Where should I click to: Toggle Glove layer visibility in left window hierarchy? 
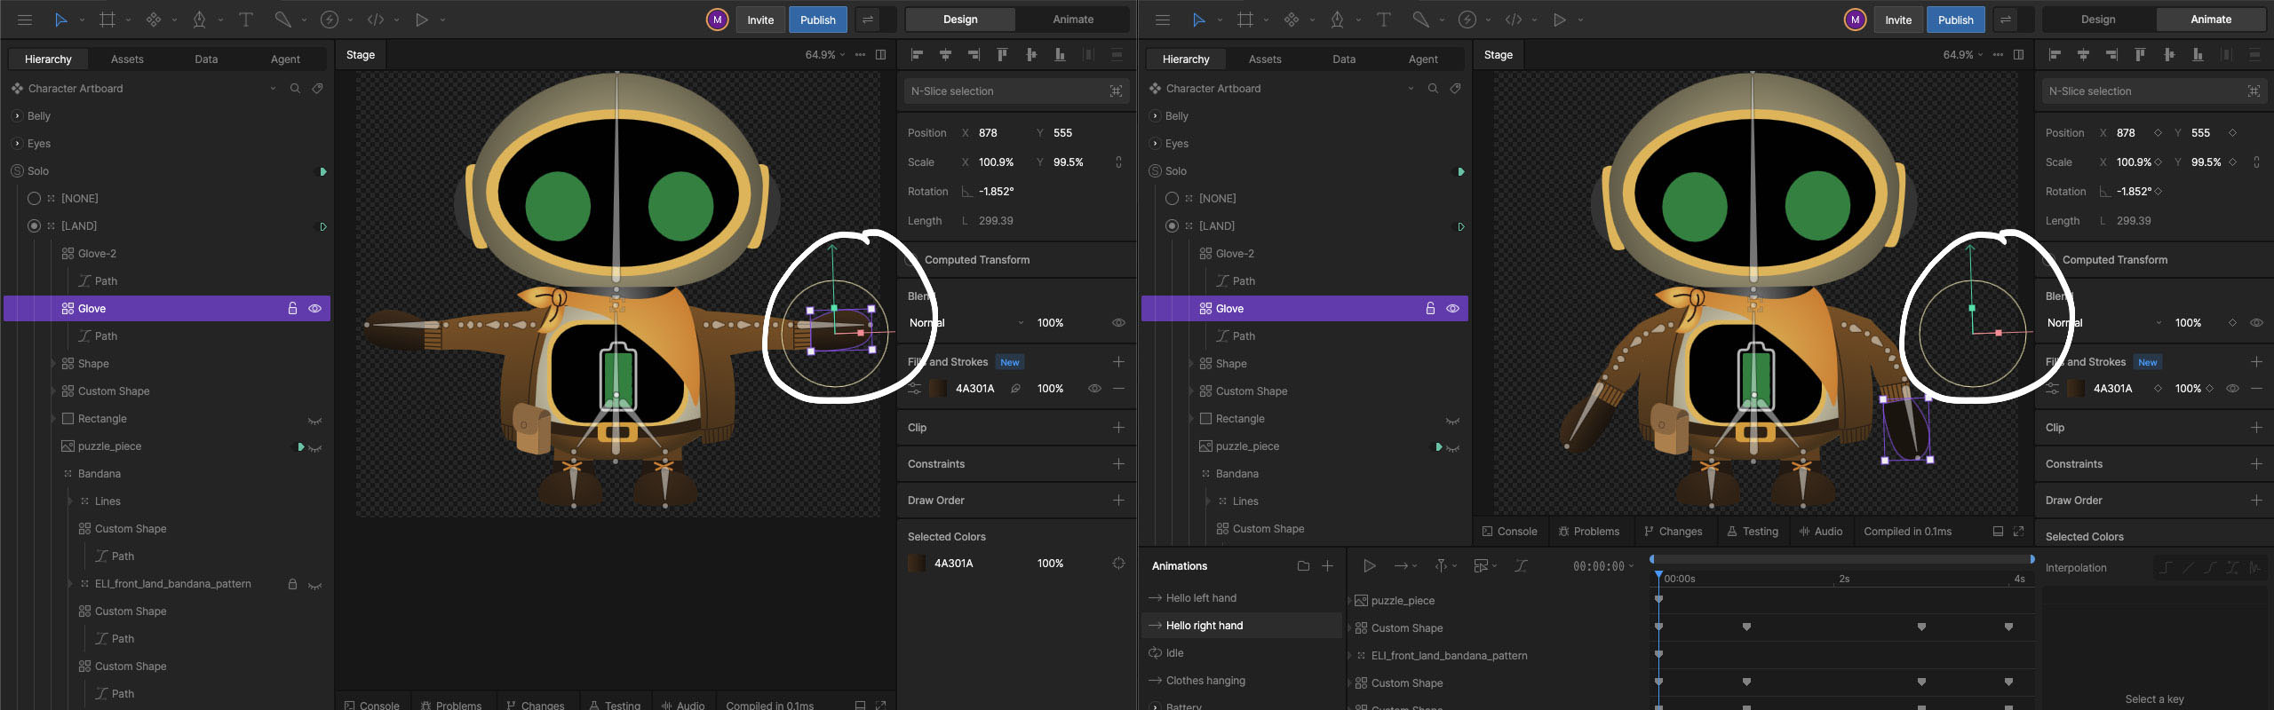(314, 309)
